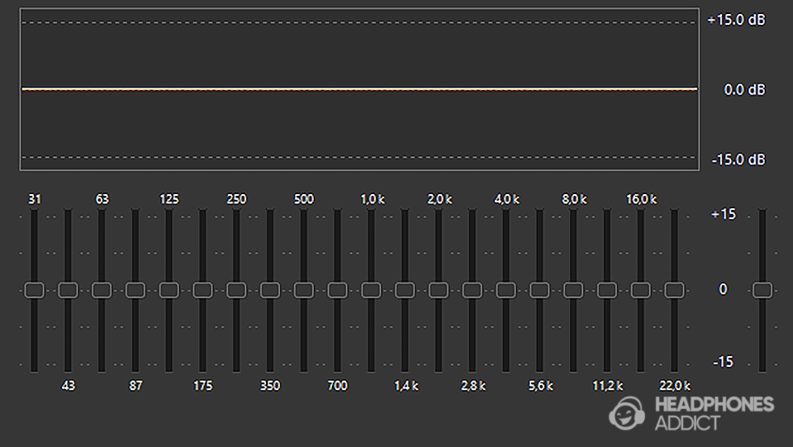This screenshot has height=447, width=793.
Task: Click the 5,6k band slider handle
Action: (x=539, y=290)
